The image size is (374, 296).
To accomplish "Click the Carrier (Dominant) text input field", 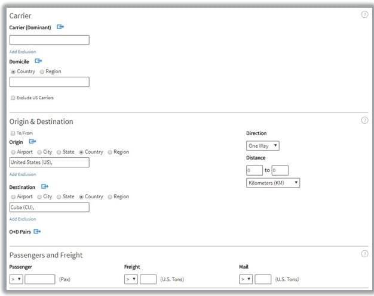I will coord(49,40).
